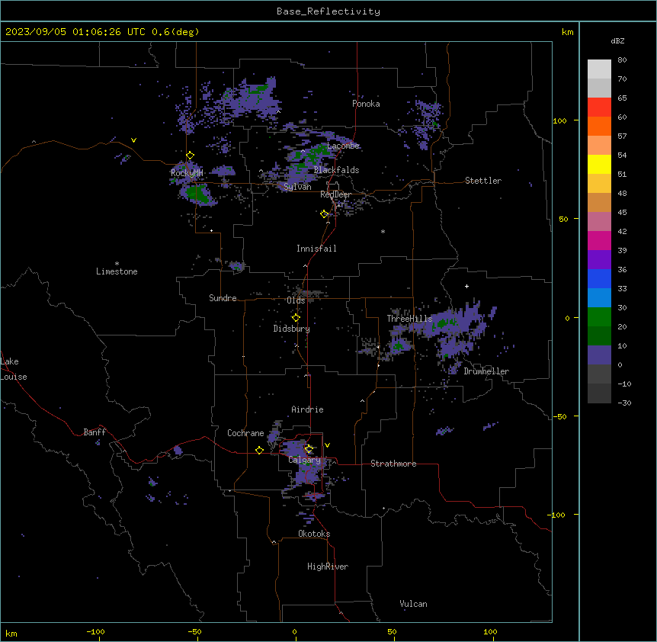Click the Base_Reflectivity title
Screen dimensions: 657x642
pyautogui.click(x=328, y=11)
